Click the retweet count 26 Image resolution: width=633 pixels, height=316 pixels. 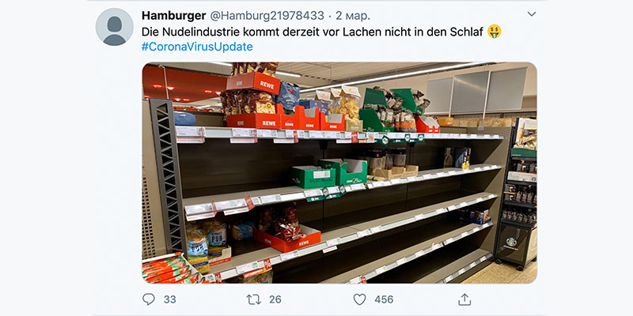[x=275, y=299]
